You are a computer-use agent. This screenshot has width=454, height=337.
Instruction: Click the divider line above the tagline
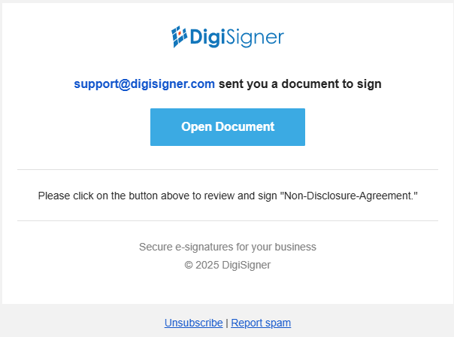[x=228, y=221]
